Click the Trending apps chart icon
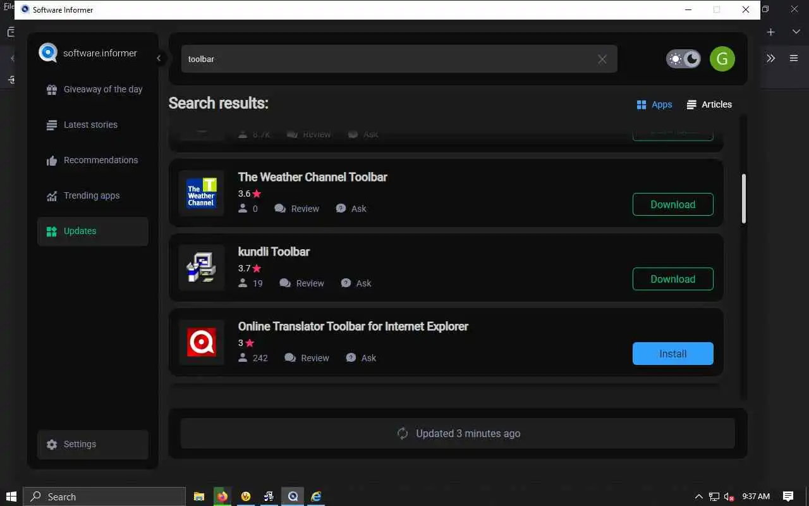 click(52, 196)
